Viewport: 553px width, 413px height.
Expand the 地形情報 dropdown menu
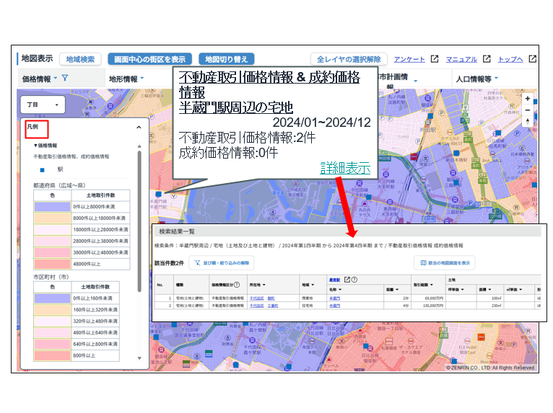(x=126, y=79)
